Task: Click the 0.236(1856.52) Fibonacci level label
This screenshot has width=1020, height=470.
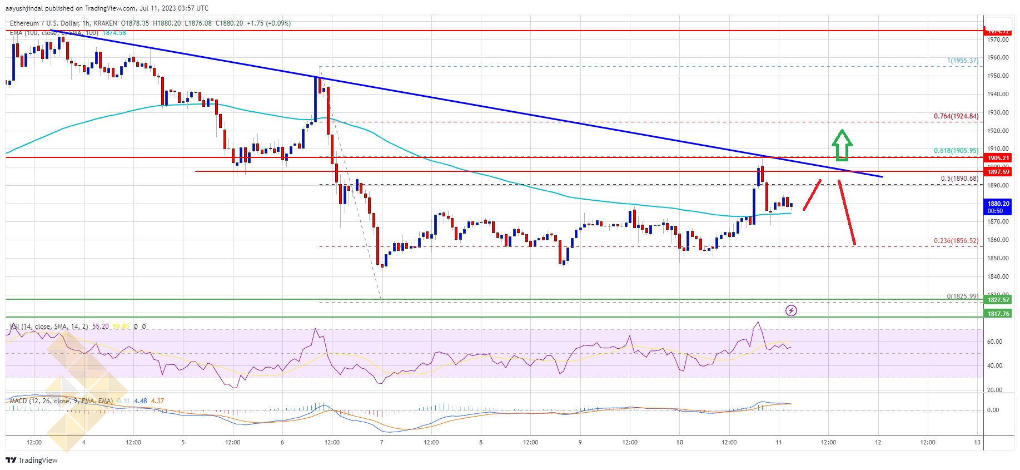Action: [x=956, y=241]
